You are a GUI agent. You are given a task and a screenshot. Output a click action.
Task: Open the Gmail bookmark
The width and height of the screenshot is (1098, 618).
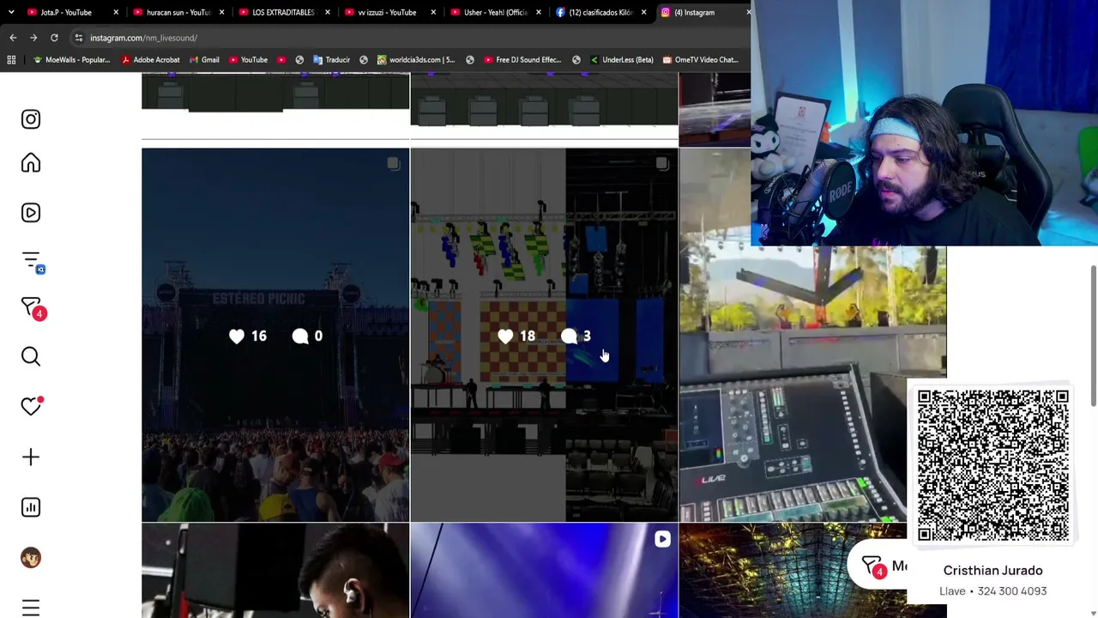pyautogui.click(x=204, y=60)
